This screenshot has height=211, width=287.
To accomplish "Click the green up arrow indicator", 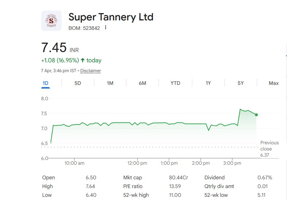I will (x=83, y=60).
